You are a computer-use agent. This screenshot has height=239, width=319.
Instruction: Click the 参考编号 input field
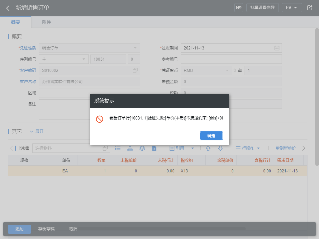click(x=231, y=59)
